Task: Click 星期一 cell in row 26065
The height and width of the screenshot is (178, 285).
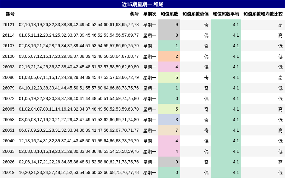Action: 150,109
